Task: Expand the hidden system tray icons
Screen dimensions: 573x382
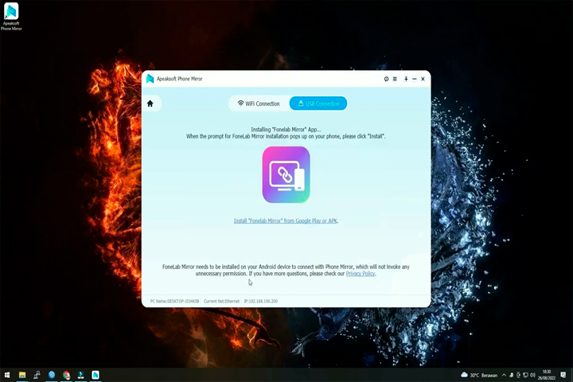Action: pyautogui.click(x=504, y=375)
